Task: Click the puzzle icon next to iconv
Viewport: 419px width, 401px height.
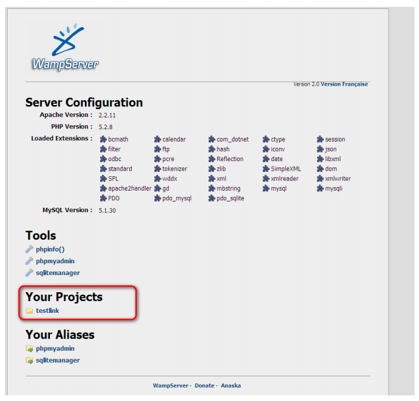Action: (266, 149)
